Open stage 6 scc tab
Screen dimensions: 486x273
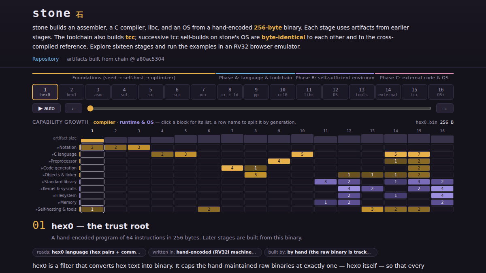click(x=177, y=92)
